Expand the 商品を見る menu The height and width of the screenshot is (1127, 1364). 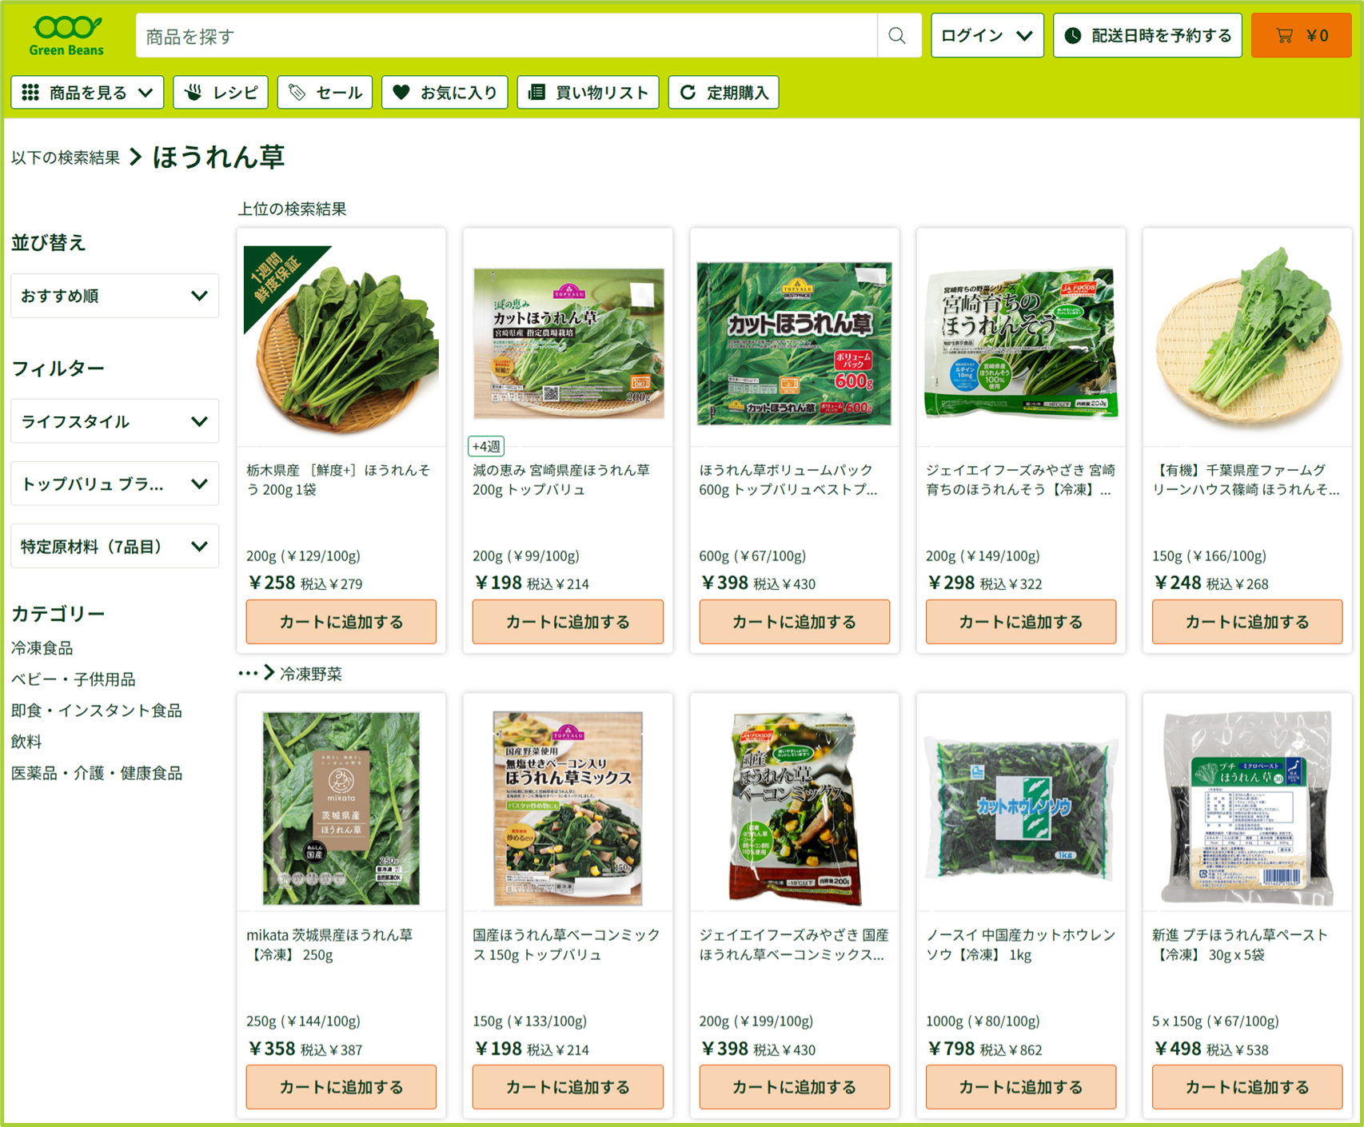87,93
